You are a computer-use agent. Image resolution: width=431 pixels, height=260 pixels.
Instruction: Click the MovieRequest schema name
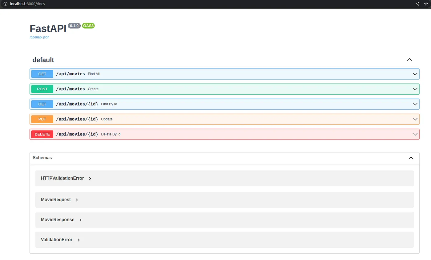[x=56, y=200]
